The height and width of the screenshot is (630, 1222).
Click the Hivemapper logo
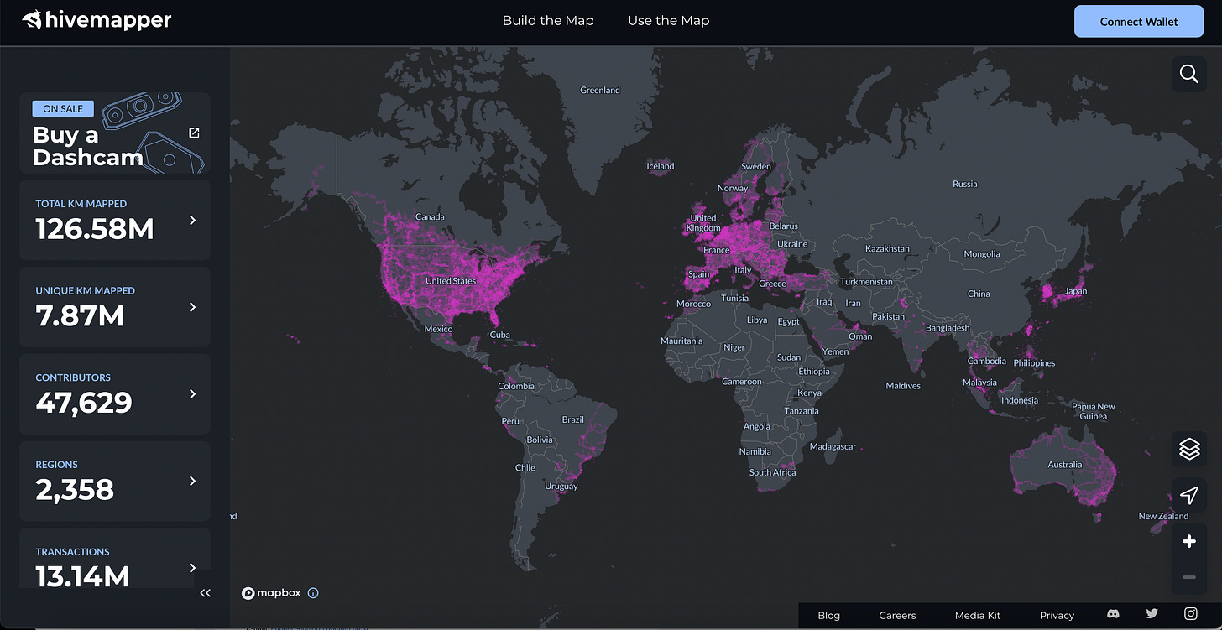97,20
